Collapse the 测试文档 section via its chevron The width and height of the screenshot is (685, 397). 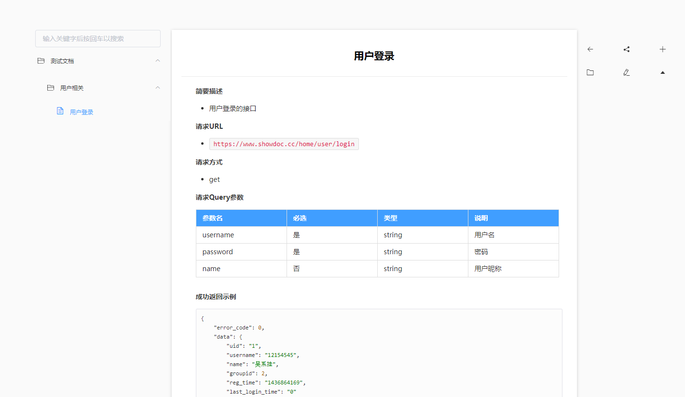click(x=157, y=60)
